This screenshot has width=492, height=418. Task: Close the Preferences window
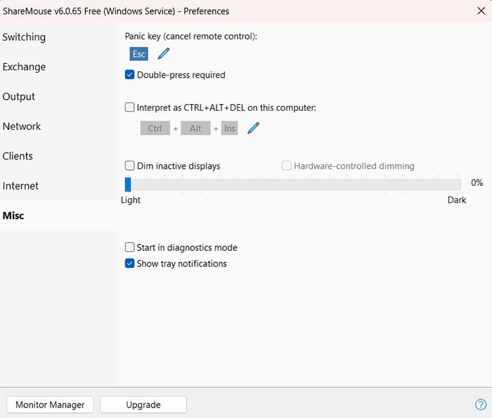480,10
